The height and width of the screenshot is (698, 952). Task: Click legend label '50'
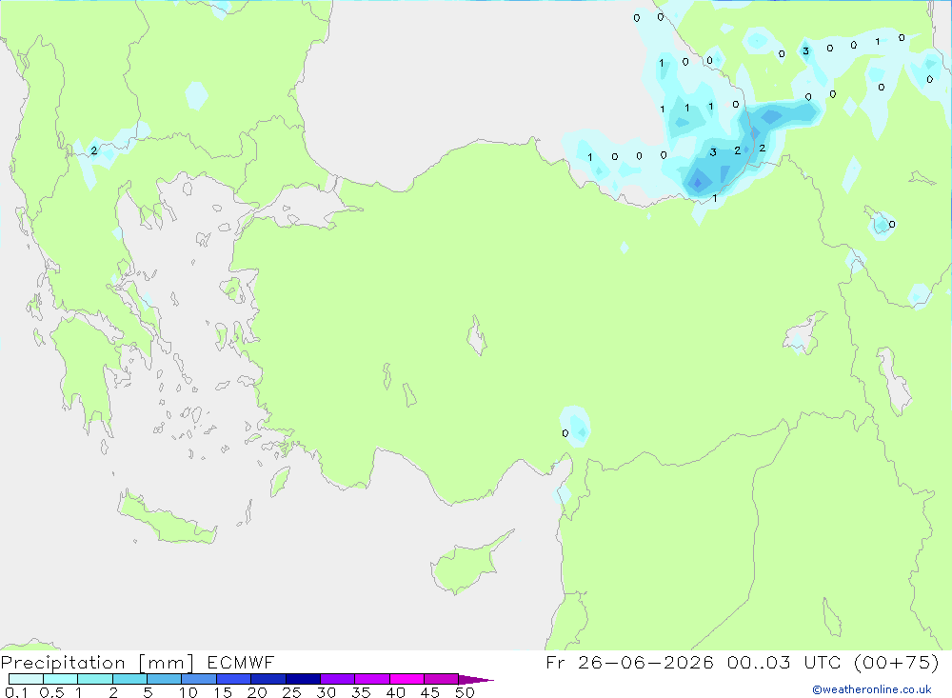pos(465,692)
